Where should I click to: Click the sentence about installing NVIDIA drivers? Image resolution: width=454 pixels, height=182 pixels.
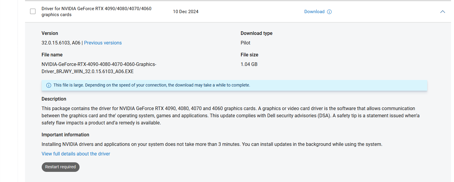click(x=212, y=144)
